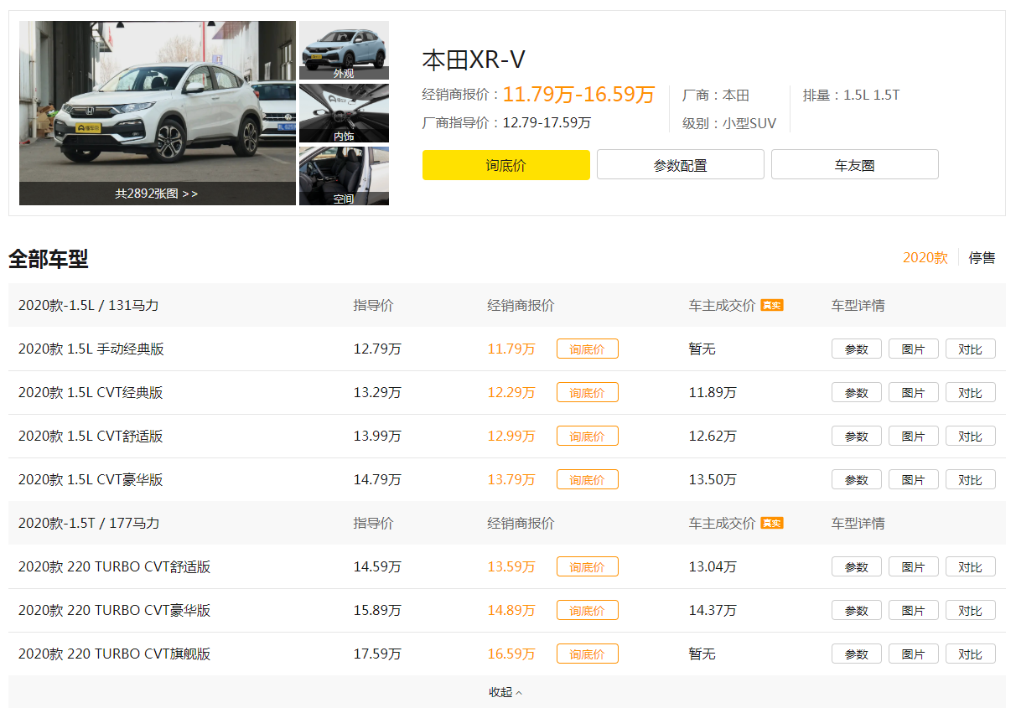Image resolution: width=1016 pixels, height=708 pixels.
Task: Click 询底价 for 220 TURBO CVT豪华版
Action: [588, 610]
